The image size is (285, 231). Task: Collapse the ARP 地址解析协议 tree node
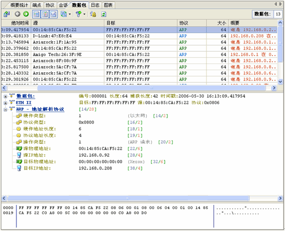pyautogui.click(x=5, y=110)
